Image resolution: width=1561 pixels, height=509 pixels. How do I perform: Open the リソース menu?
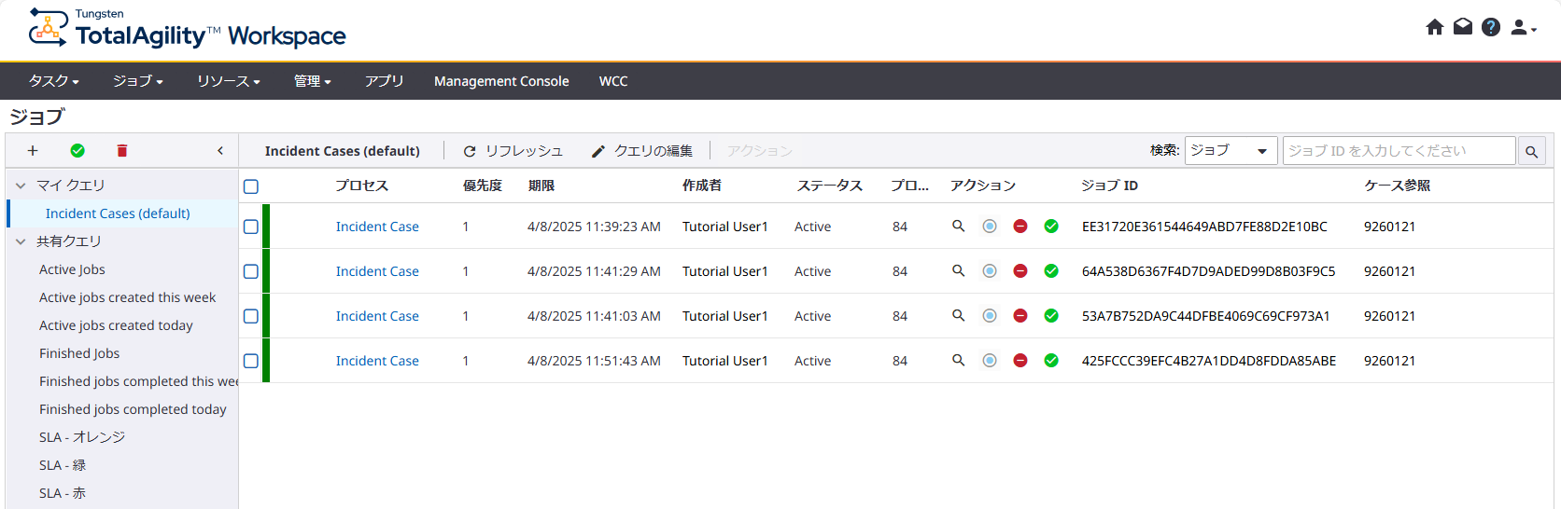tap(229, 81)
